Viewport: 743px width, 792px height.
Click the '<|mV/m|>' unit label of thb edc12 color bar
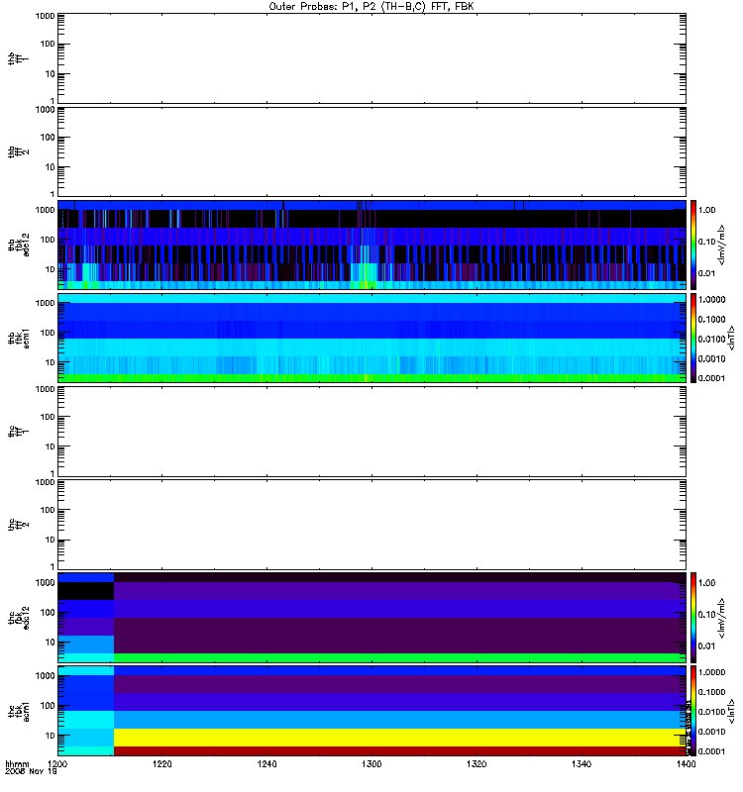tap(722, 245)
